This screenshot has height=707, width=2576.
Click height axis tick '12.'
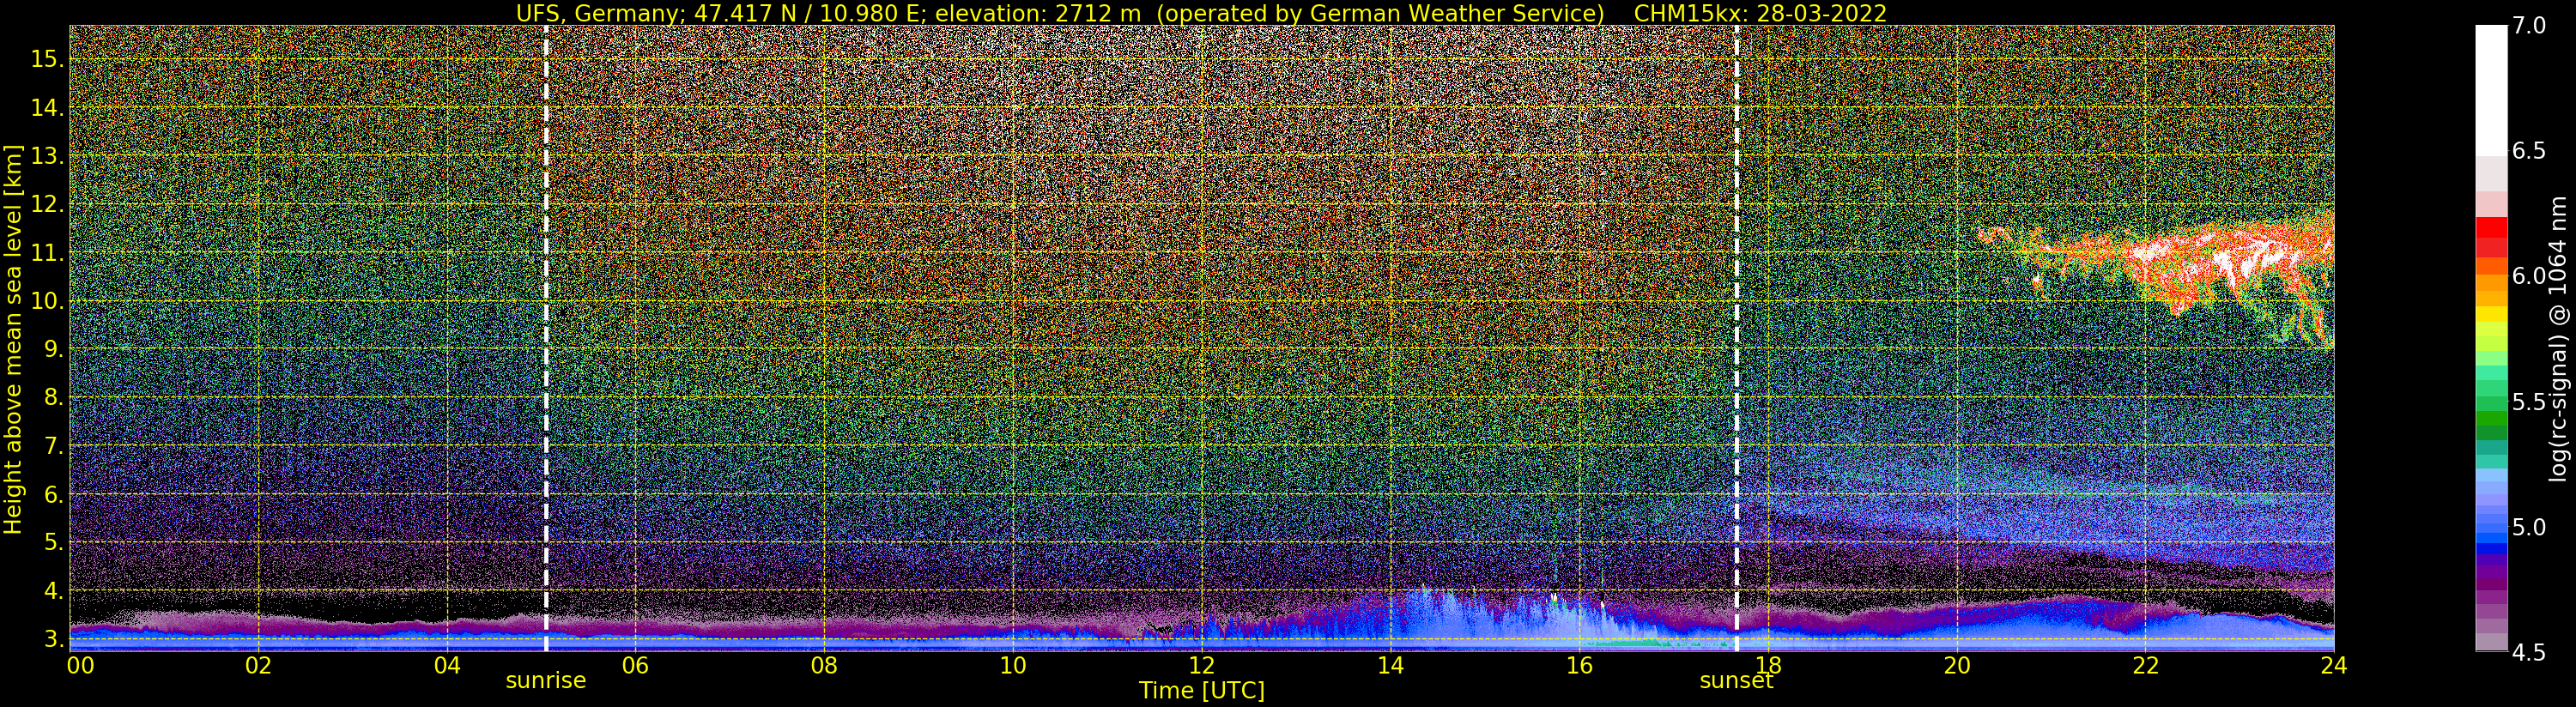(x=46, y=204)
